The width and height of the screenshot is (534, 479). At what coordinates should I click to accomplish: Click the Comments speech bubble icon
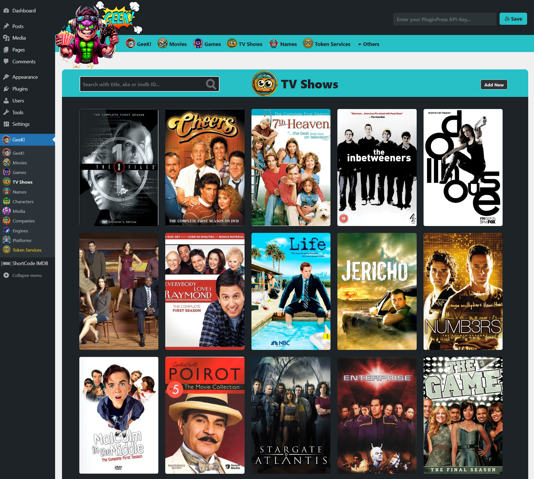coord(6,62)
